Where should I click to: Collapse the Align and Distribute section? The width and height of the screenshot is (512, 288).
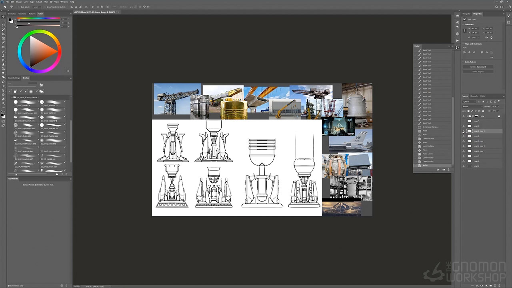click(x=463, y=44)
